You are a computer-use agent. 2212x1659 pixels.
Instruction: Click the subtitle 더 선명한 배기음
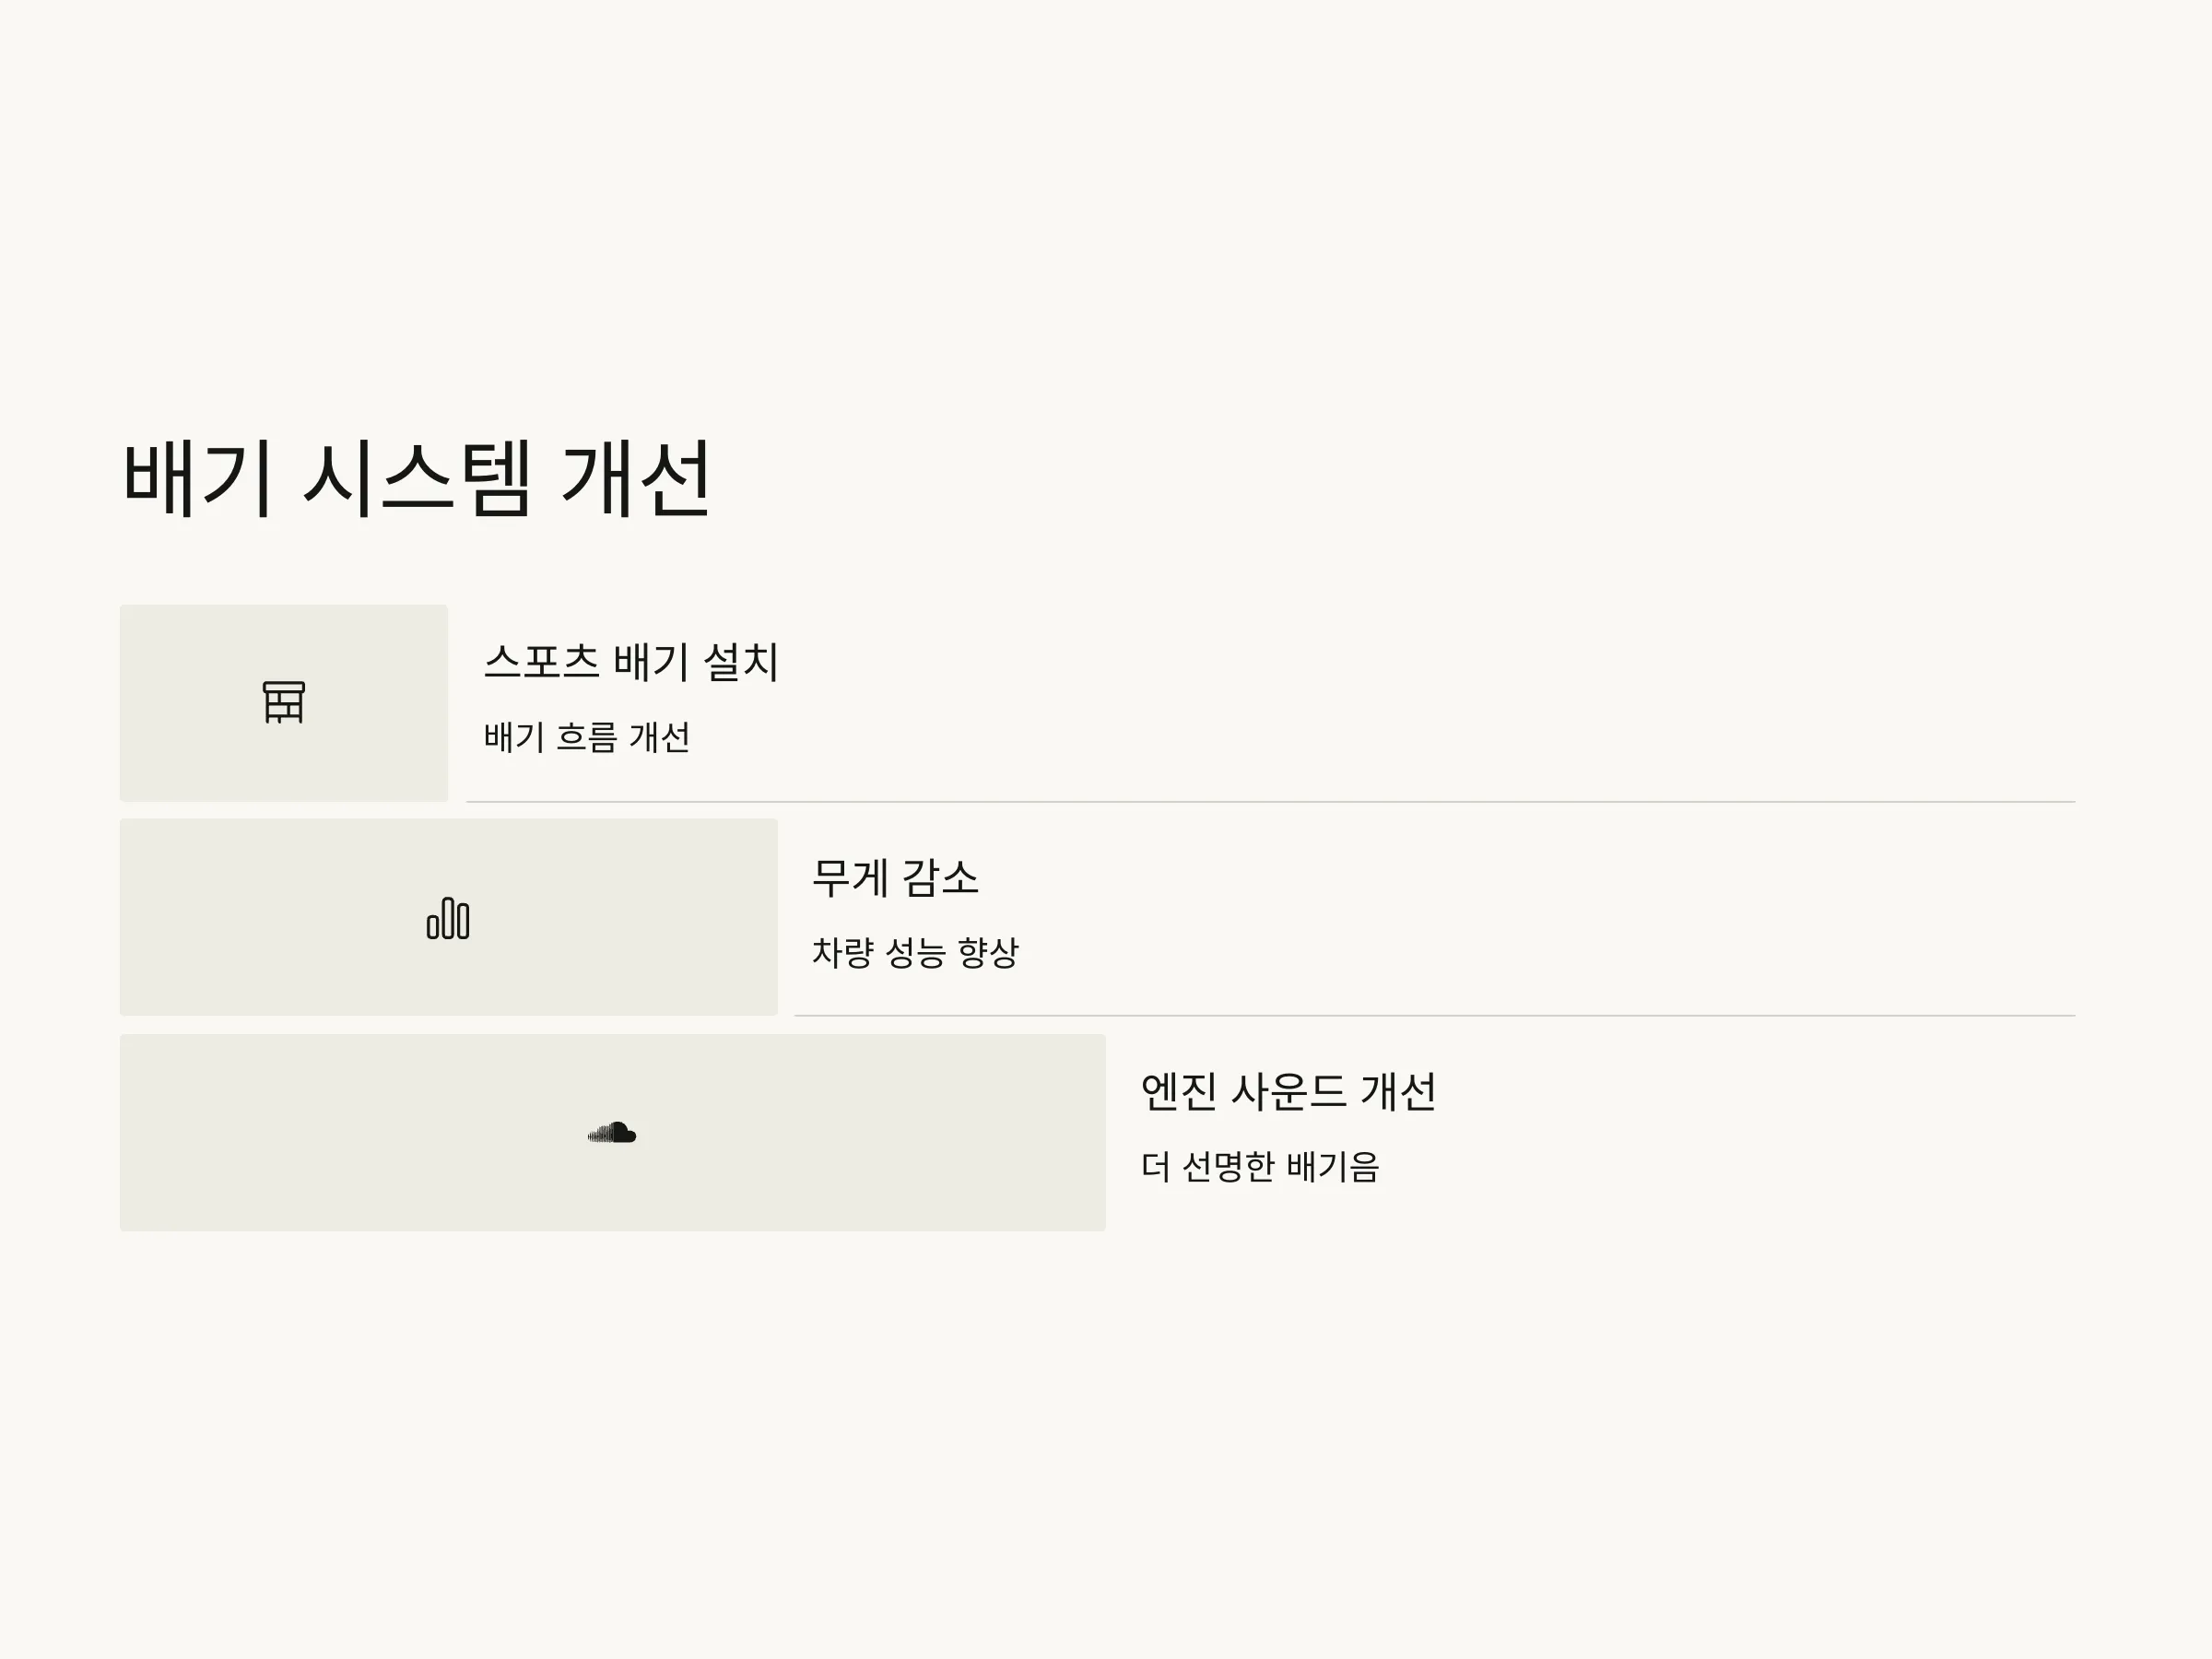tap(1260, 1166)
